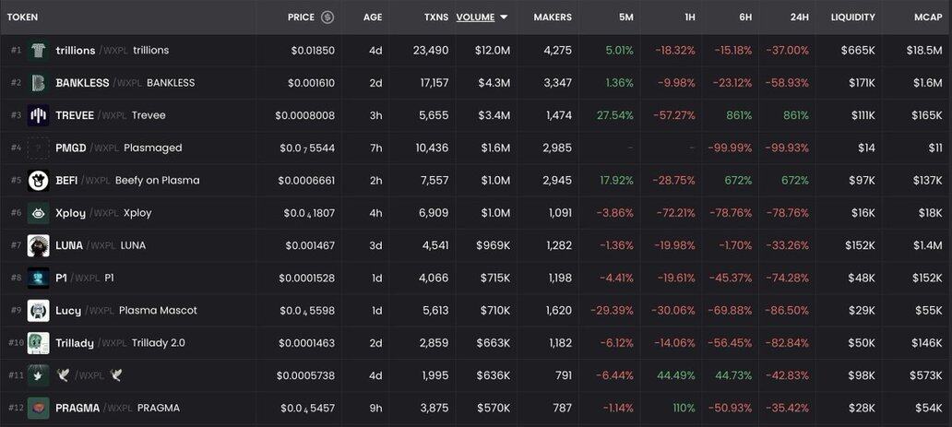Screen dimensions: 952x427
Task: Open the trillions token pair name
Action: click(x=113, y=51)
